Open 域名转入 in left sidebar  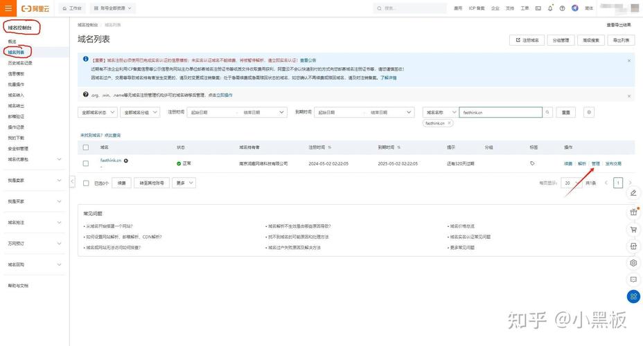coord(17,95)
